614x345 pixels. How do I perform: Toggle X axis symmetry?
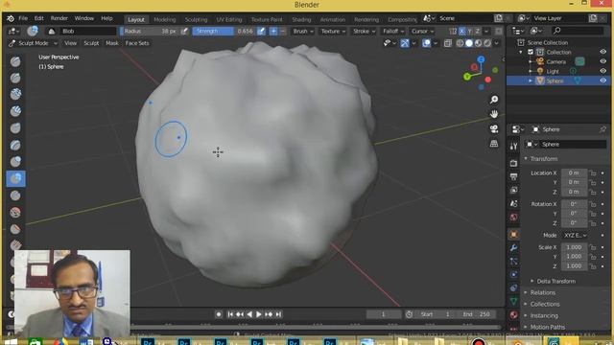pos(462,32)
